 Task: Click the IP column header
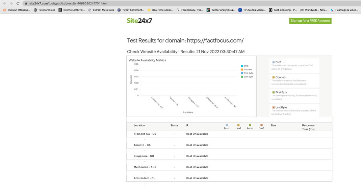pos(187,125)
